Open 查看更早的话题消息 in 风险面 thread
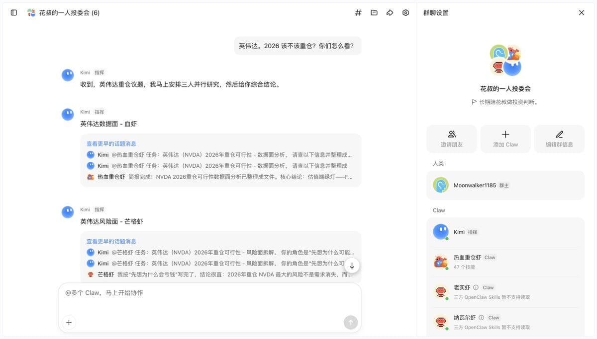The image size is (597, 339). 111,241
